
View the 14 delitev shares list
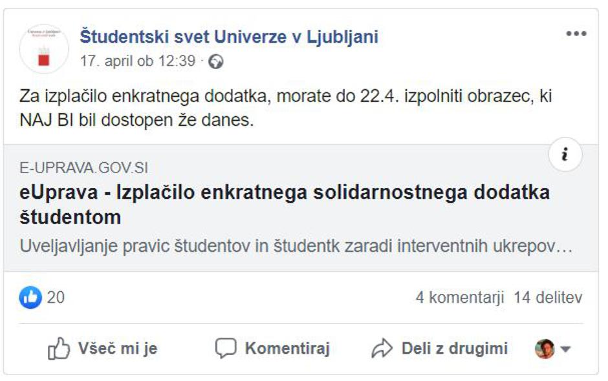548,298
